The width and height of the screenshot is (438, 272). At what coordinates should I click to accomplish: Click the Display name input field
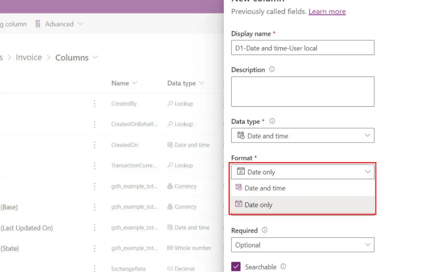coord(303,48)
